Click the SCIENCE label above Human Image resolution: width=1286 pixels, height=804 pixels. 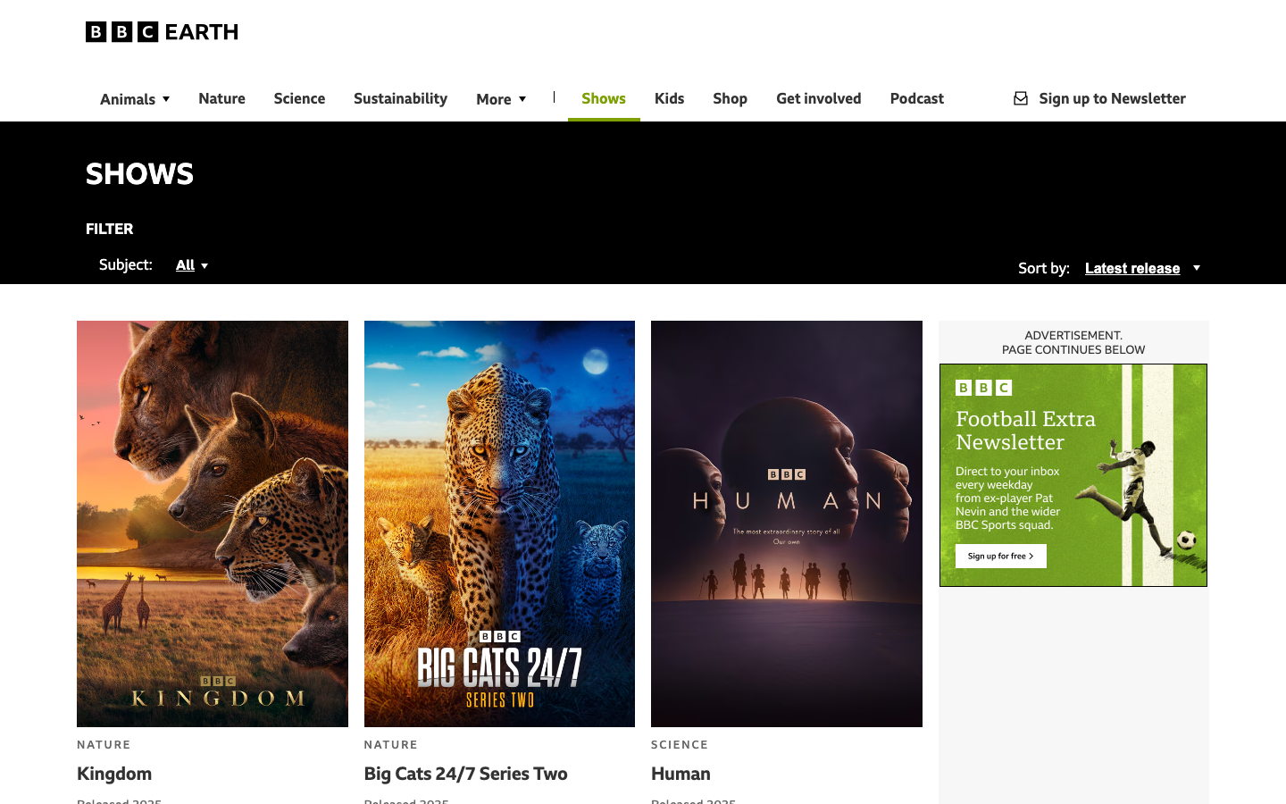coord(680,744)
